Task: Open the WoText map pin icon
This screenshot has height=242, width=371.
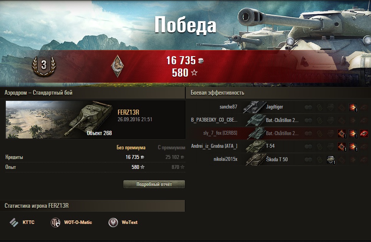Action: pyautogui.click(x=113, y=222)
